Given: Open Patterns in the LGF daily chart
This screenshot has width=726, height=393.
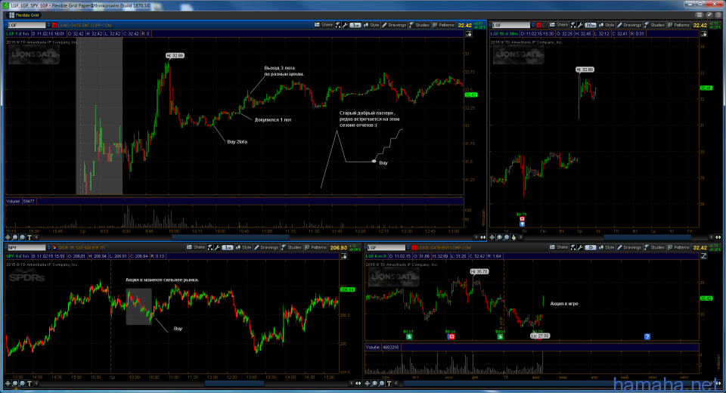Looking at the screenshot, I should 679,248.
